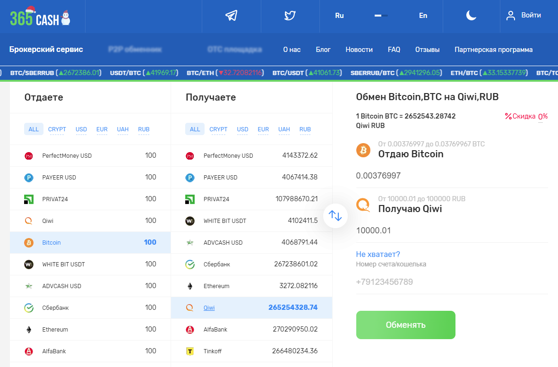The height and width of the screenshot is (367, 558).
Task: Click PAYEER icon in the Отдаете list
Action: [29, 178]
